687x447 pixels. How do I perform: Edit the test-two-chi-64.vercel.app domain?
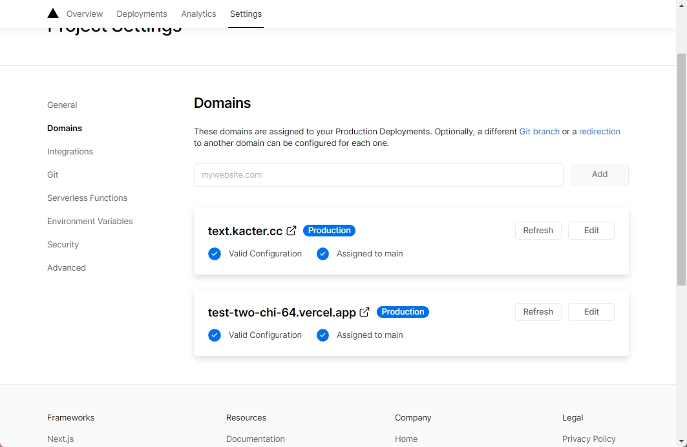click(x=591, y=312)
